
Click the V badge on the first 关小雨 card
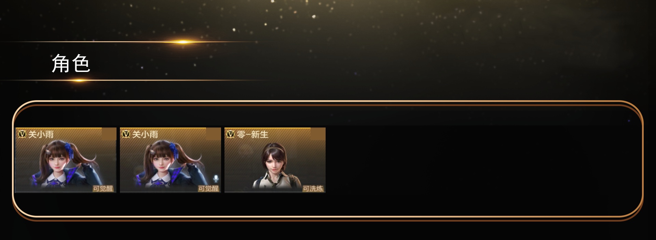coord(22,134)
